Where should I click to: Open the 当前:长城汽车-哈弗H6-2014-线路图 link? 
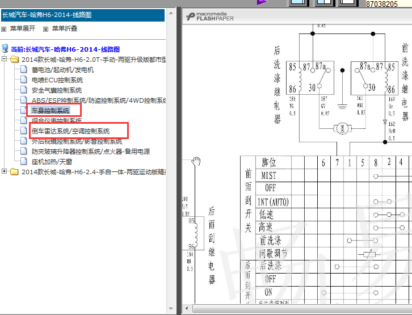65,49
